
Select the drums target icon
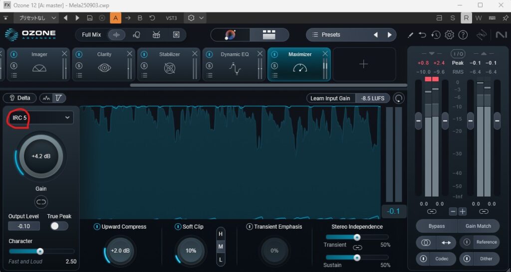tap(156, 34)
